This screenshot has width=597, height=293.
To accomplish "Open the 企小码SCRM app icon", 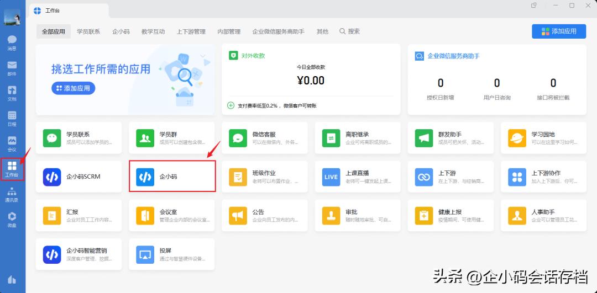I will pos(52,177).
